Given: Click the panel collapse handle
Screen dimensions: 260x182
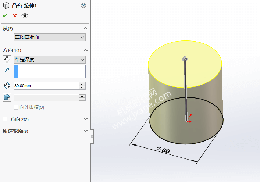Looking at the screenshot, I should point(92,136).
